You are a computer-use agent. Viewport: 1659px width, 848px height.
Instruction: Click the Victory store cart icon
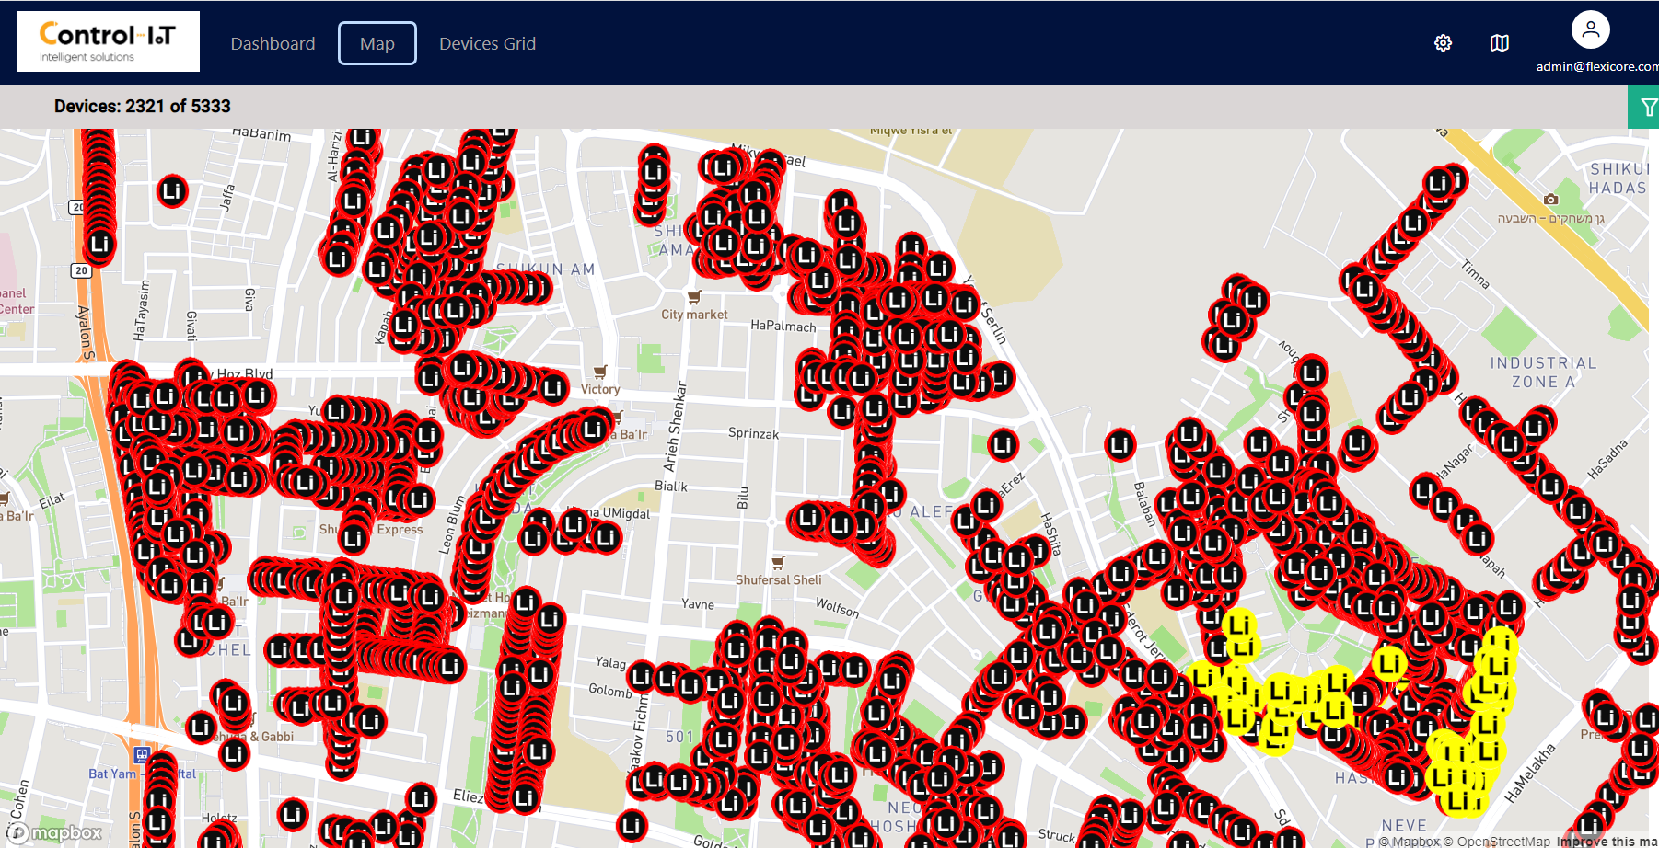(600, 372)
